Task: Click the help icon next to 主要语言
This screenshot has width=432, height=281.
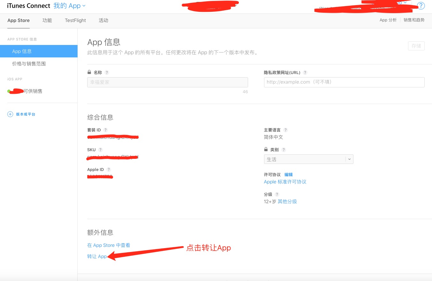Action: (285, 130)
